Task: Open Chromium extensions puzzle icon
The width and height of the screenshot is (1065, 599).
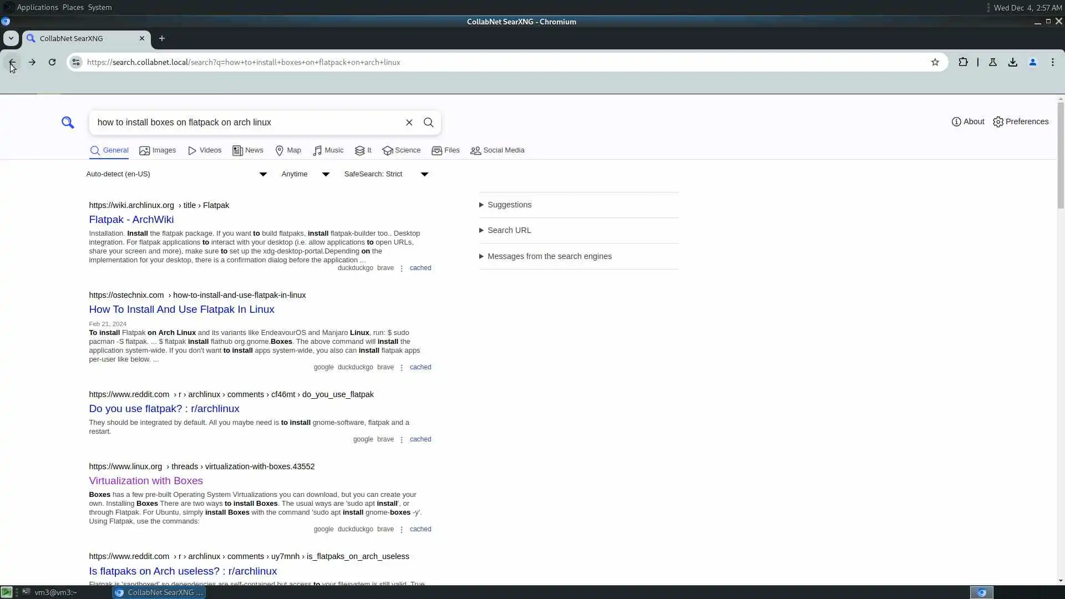Action: (x=963, y=62)
